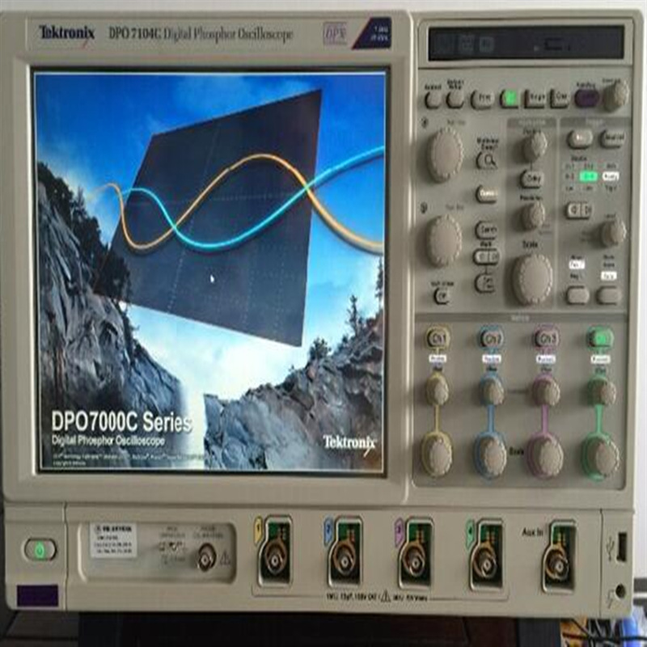Push the button right of the green lit one

535,98
